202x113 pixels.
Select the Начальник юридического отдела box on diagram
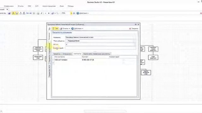(38, 49)
